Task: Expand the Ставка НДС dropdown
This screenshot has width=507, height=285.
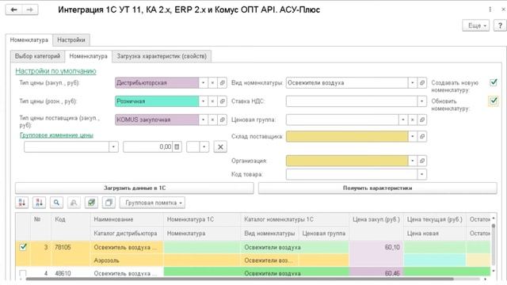Action: (422, 101)
